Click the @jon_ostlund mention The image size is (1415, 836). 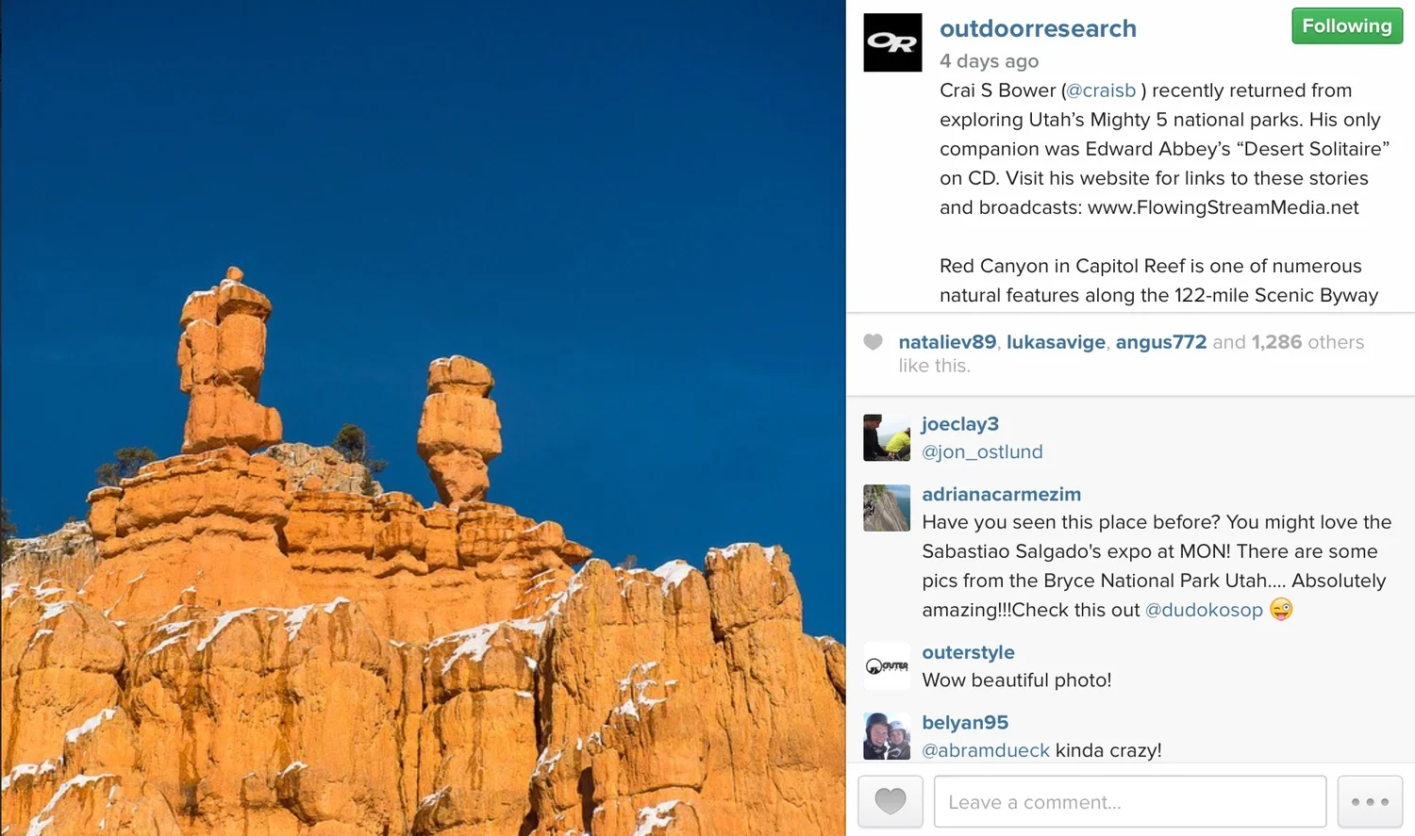pyautogui.click(x=982, y=452)
